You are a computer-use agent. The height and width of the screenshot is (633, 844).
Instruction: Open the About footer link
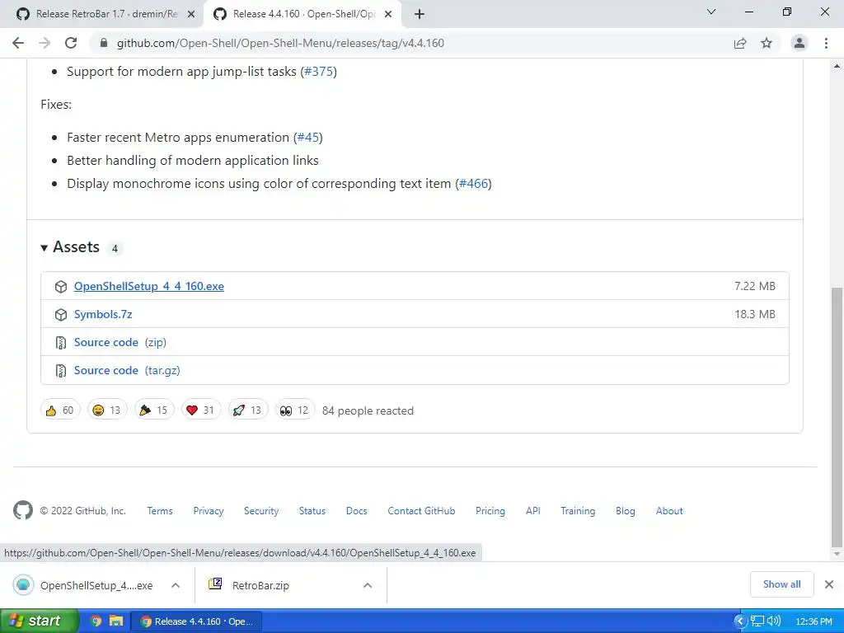pos(669,511)
